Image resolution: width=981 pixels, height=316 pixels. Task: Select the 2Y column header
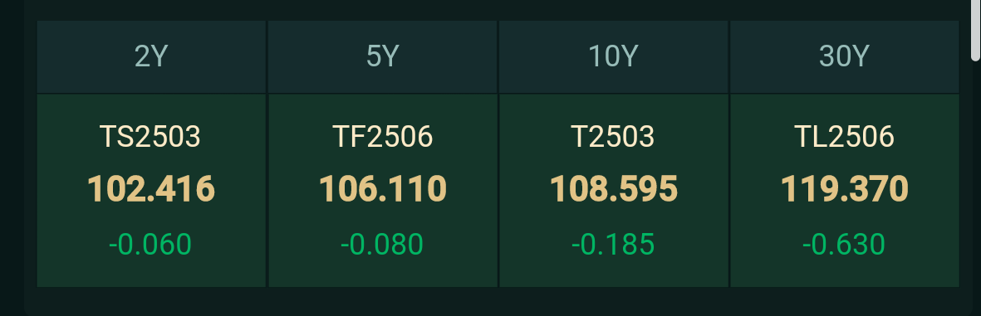point(151,57)
